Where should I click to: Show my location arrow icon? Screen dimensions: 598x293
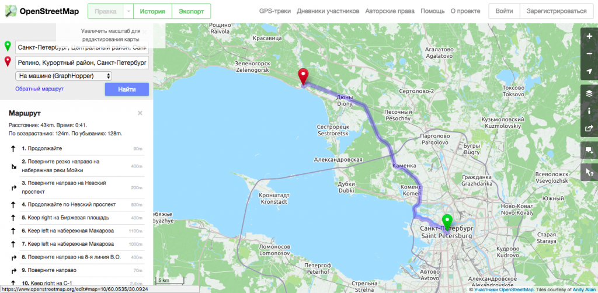[589, 71]
